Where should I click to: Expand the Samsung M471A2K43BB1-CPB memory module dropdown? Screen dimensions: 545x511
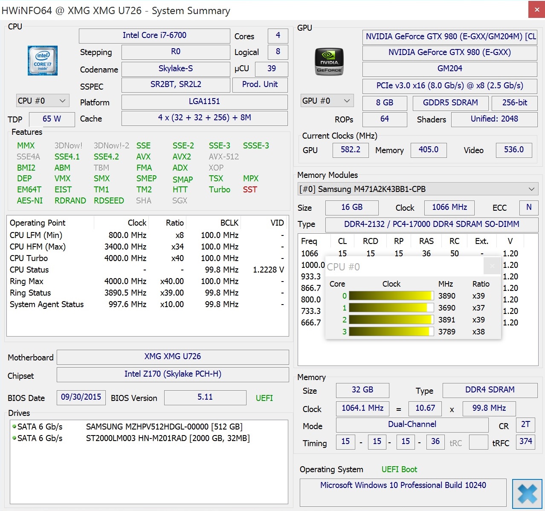(418, 189)
